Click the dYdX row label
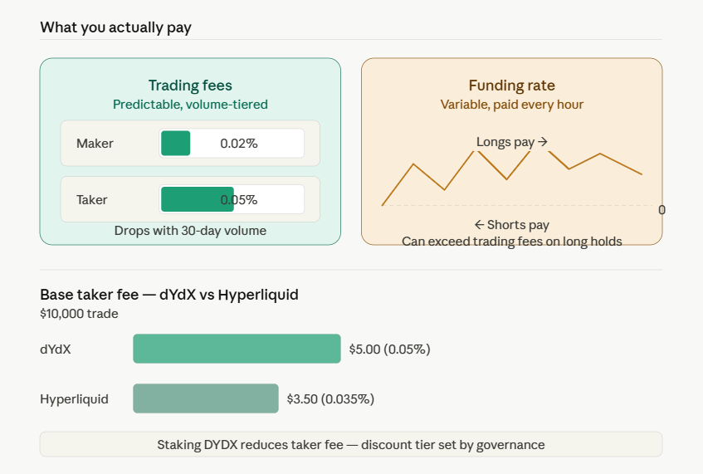Viewport: 703px width, 474px height. click(x=55, y=349)
